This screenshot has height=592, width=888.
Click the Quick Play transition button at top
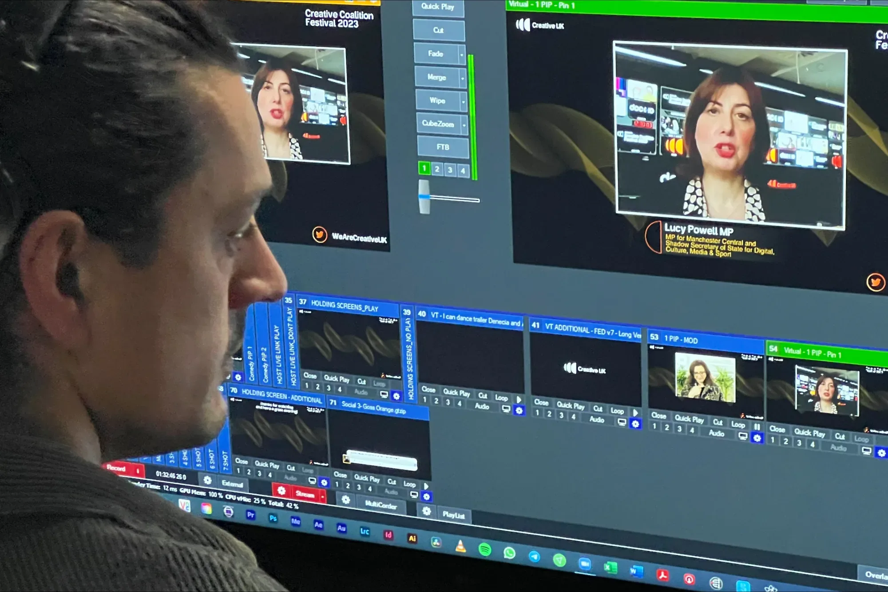(x=438, y=7)
